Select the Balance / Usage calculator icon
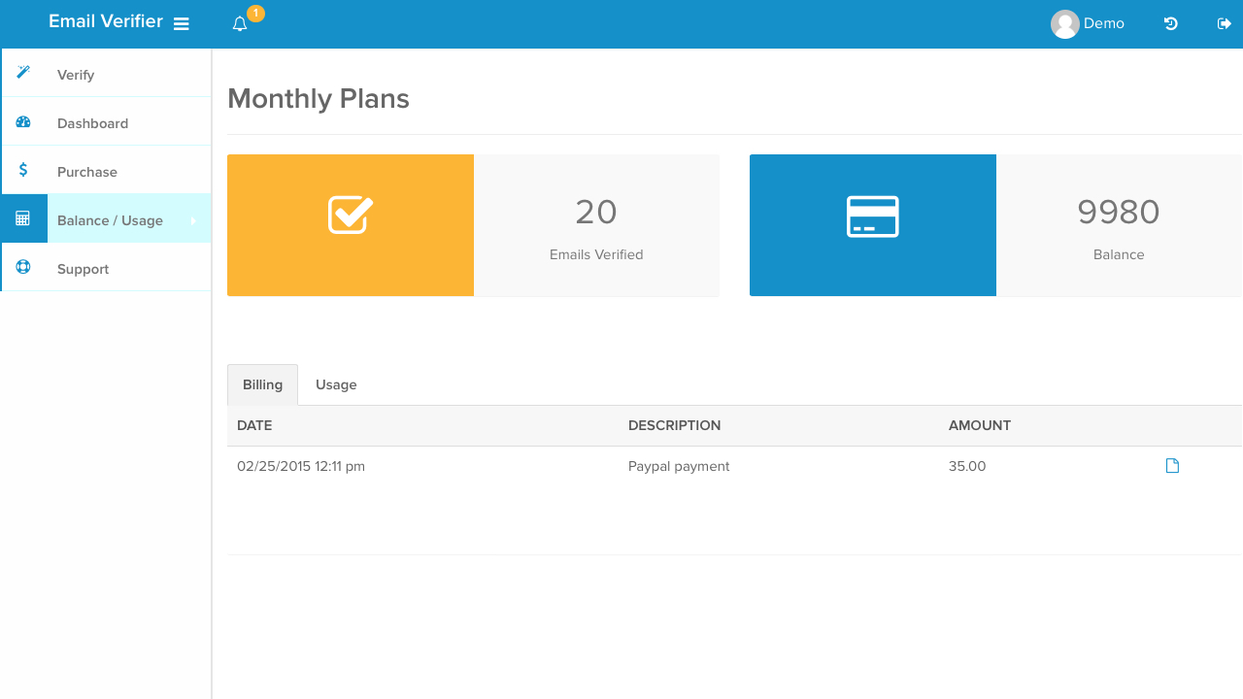1243x699 pixels. [22, 218]
